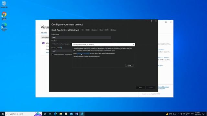Click the Solution name info icon
This screenshot has height=116, width=207.
[x=61, y=48]
